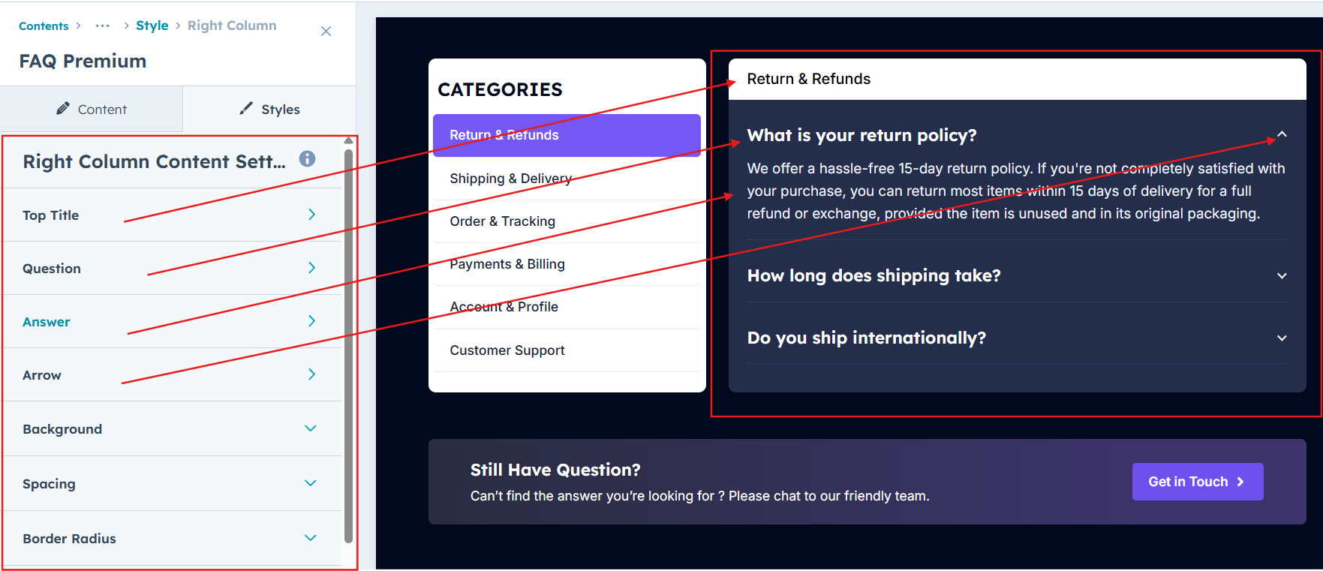Expand 'Do you ship internationally?' question

pos(1282,338)
